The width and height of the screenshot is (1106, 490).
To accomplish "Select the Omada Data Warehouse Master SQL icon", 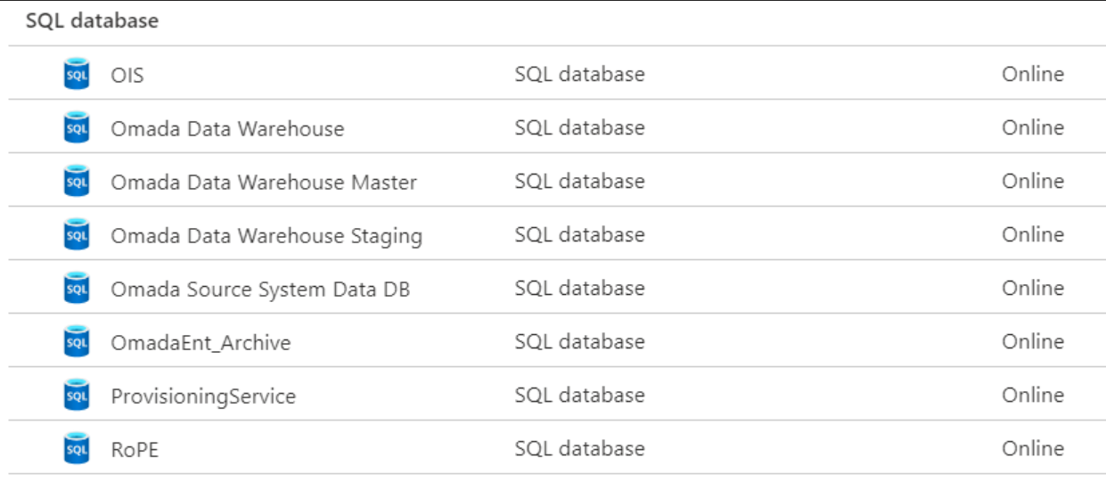I will click(78, 181).
